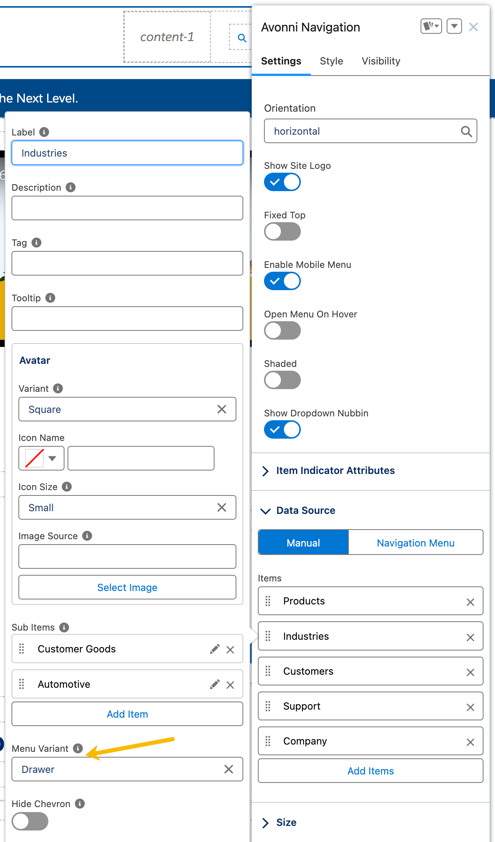
Task: Open the Visibility tab
Action: tap(381, 61)
